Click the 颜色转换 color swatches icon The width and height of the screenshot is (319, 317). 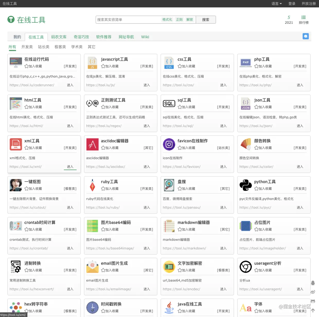tap(246, 144)
